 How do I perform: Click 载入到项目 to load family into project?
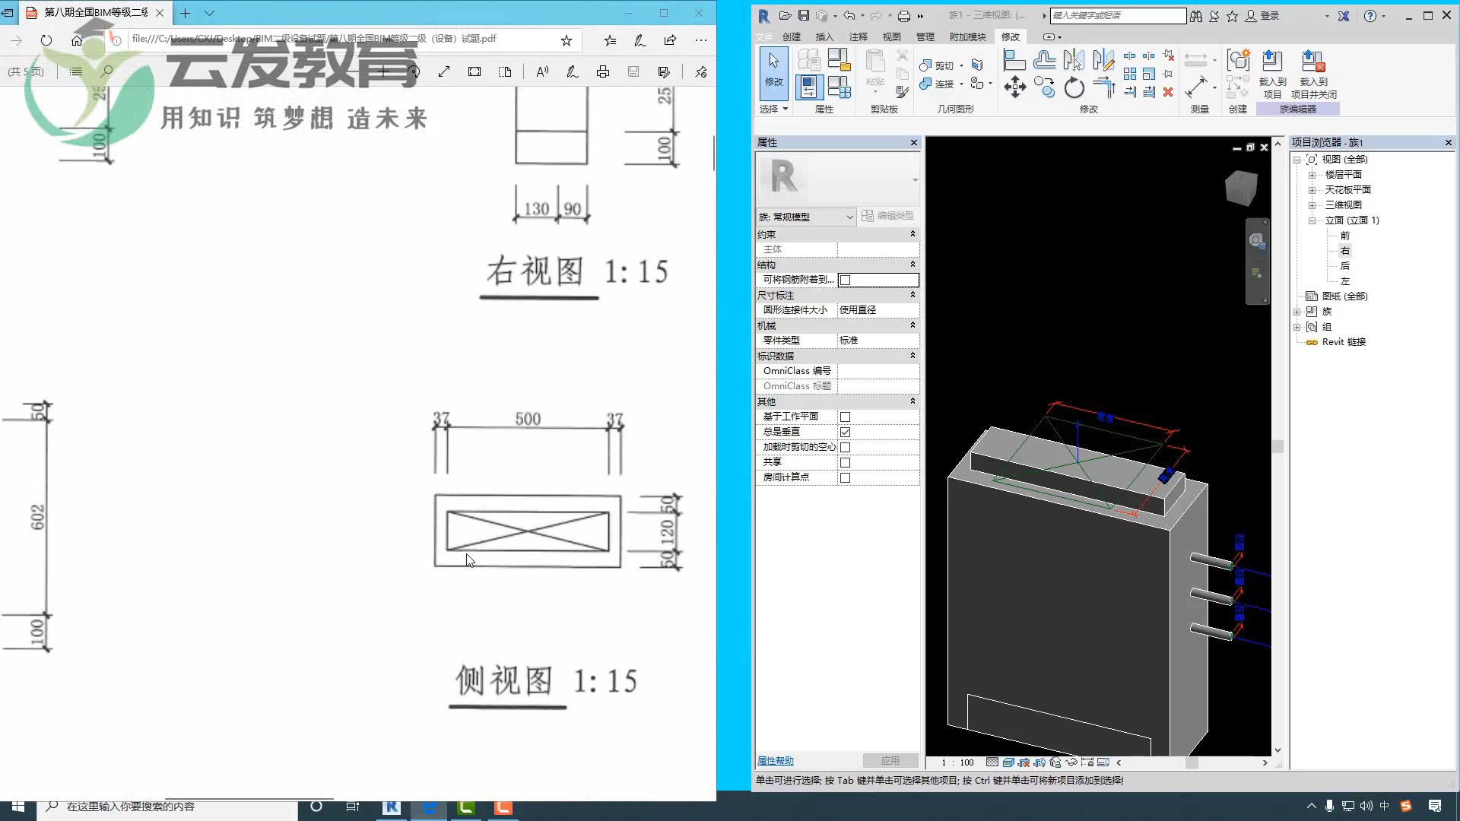[x=1272, y=72]
